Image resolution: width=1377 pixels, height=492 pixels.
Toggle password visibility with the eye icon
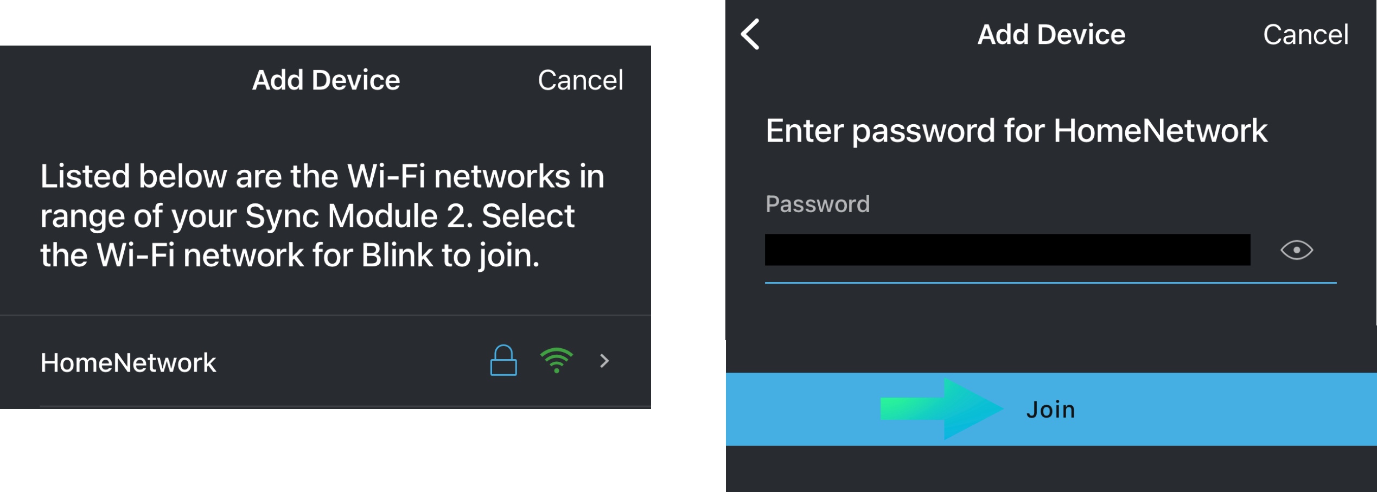(x=1296, y=250)
